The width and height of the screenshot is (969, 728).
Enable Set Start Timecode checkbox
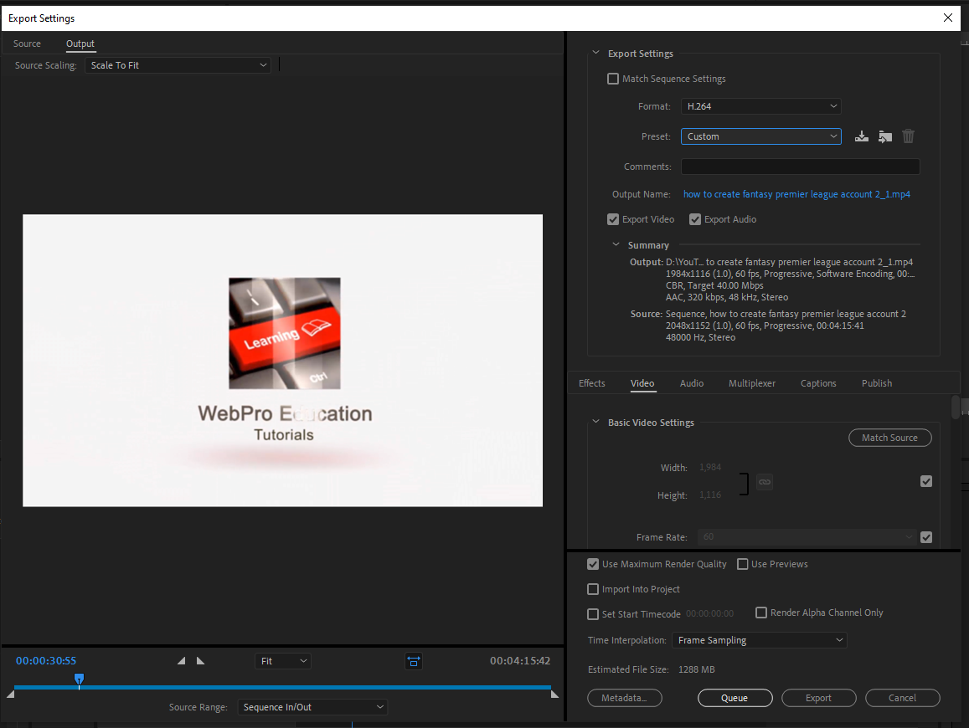pos(593,613)
